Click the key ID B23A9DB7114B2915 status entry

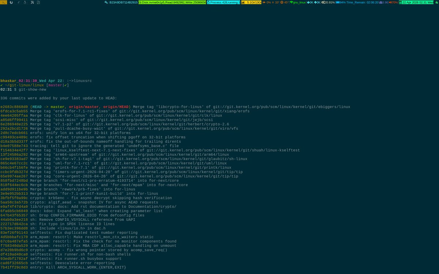[121, 2]
